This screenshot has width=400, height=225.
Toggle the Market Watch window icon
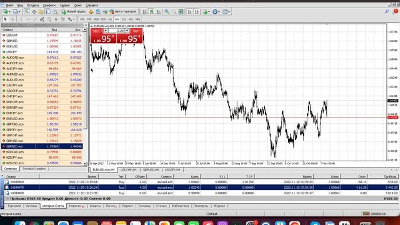click(x=27, y=12)
